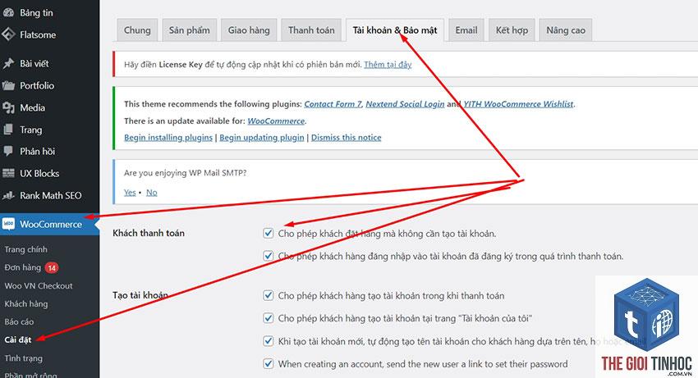This screenshot has height=378, width=698.
Task: Toggle auto-generate username checkbox
Action: [268, 341]
